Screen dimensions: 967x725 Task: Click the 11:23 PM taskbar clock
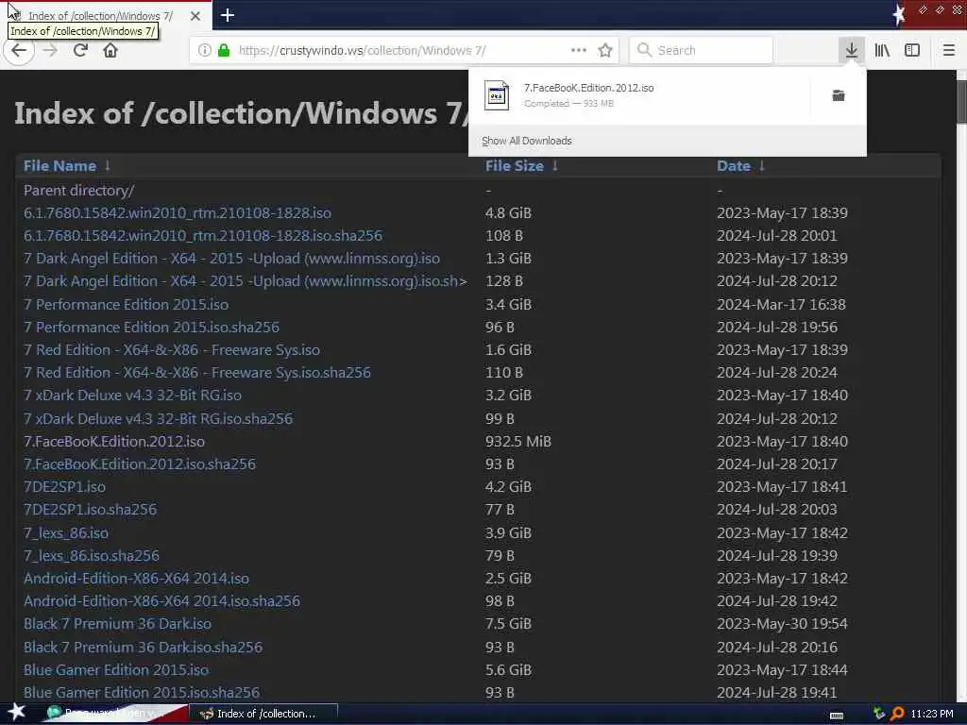coord(932,714)
